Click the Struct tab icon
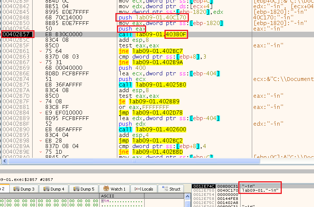 164,189
